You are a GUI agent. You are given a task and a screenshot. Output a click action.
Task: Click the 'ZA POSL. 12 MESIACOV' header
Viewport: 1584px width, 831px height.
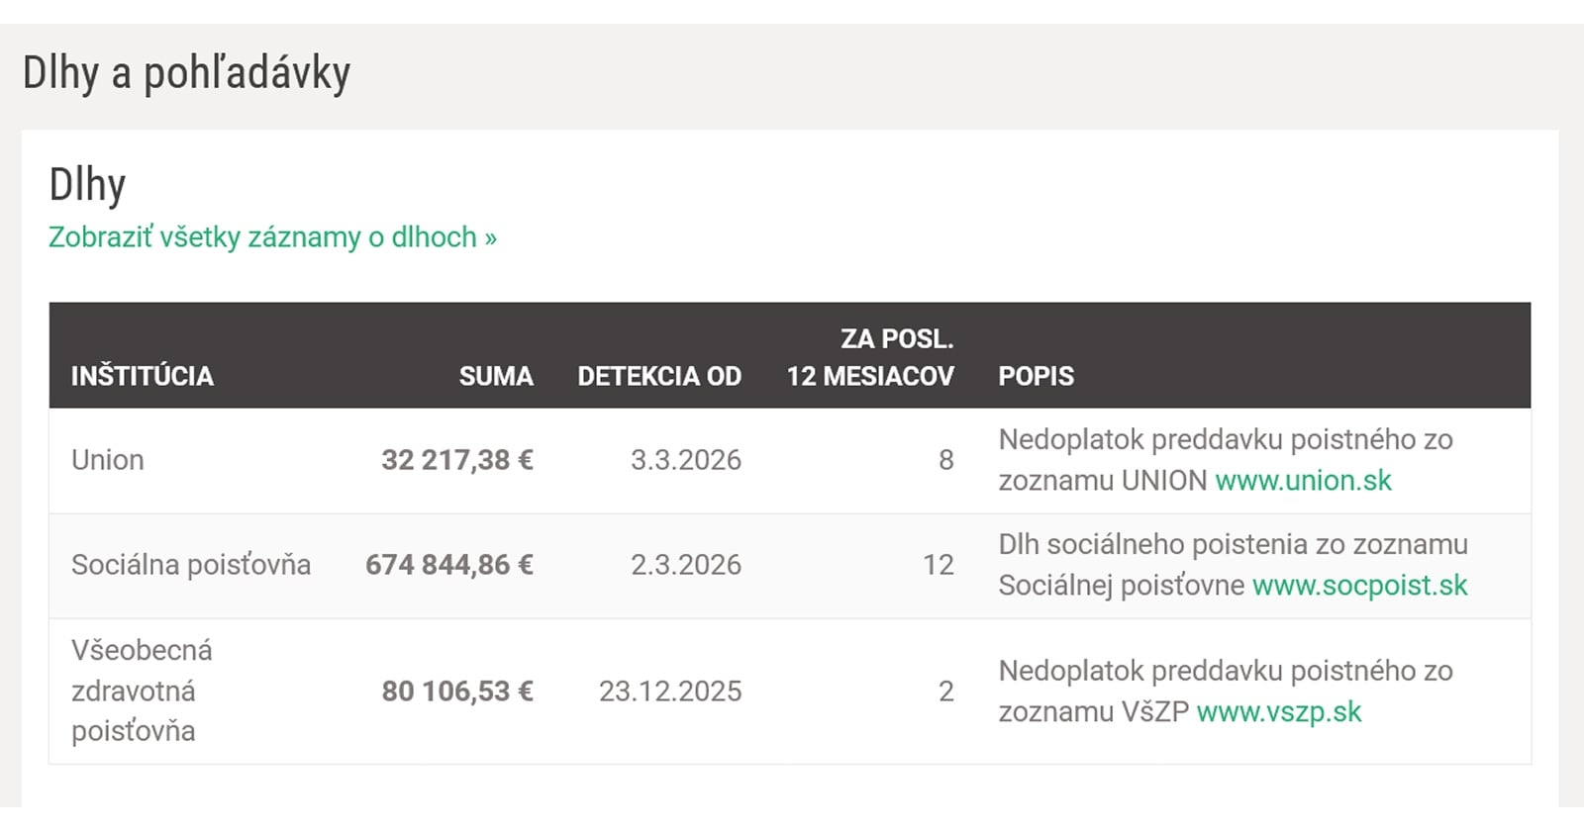(870, 357)
